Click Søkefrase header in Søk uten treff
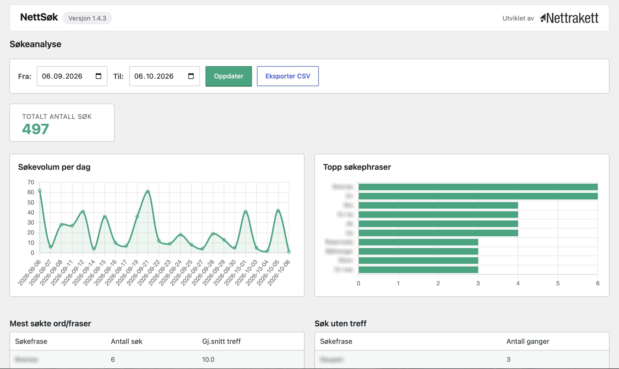Viewport: 619px width, 369px height. [x=336, y=341]
